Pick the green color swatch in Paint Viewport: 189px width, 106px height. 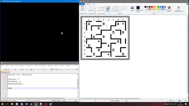click(x=158, y=7)
